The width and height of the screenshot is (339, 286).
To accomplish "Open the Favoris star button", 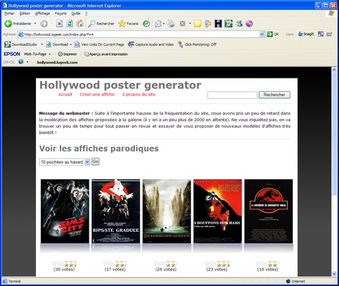I will [128, 24].
